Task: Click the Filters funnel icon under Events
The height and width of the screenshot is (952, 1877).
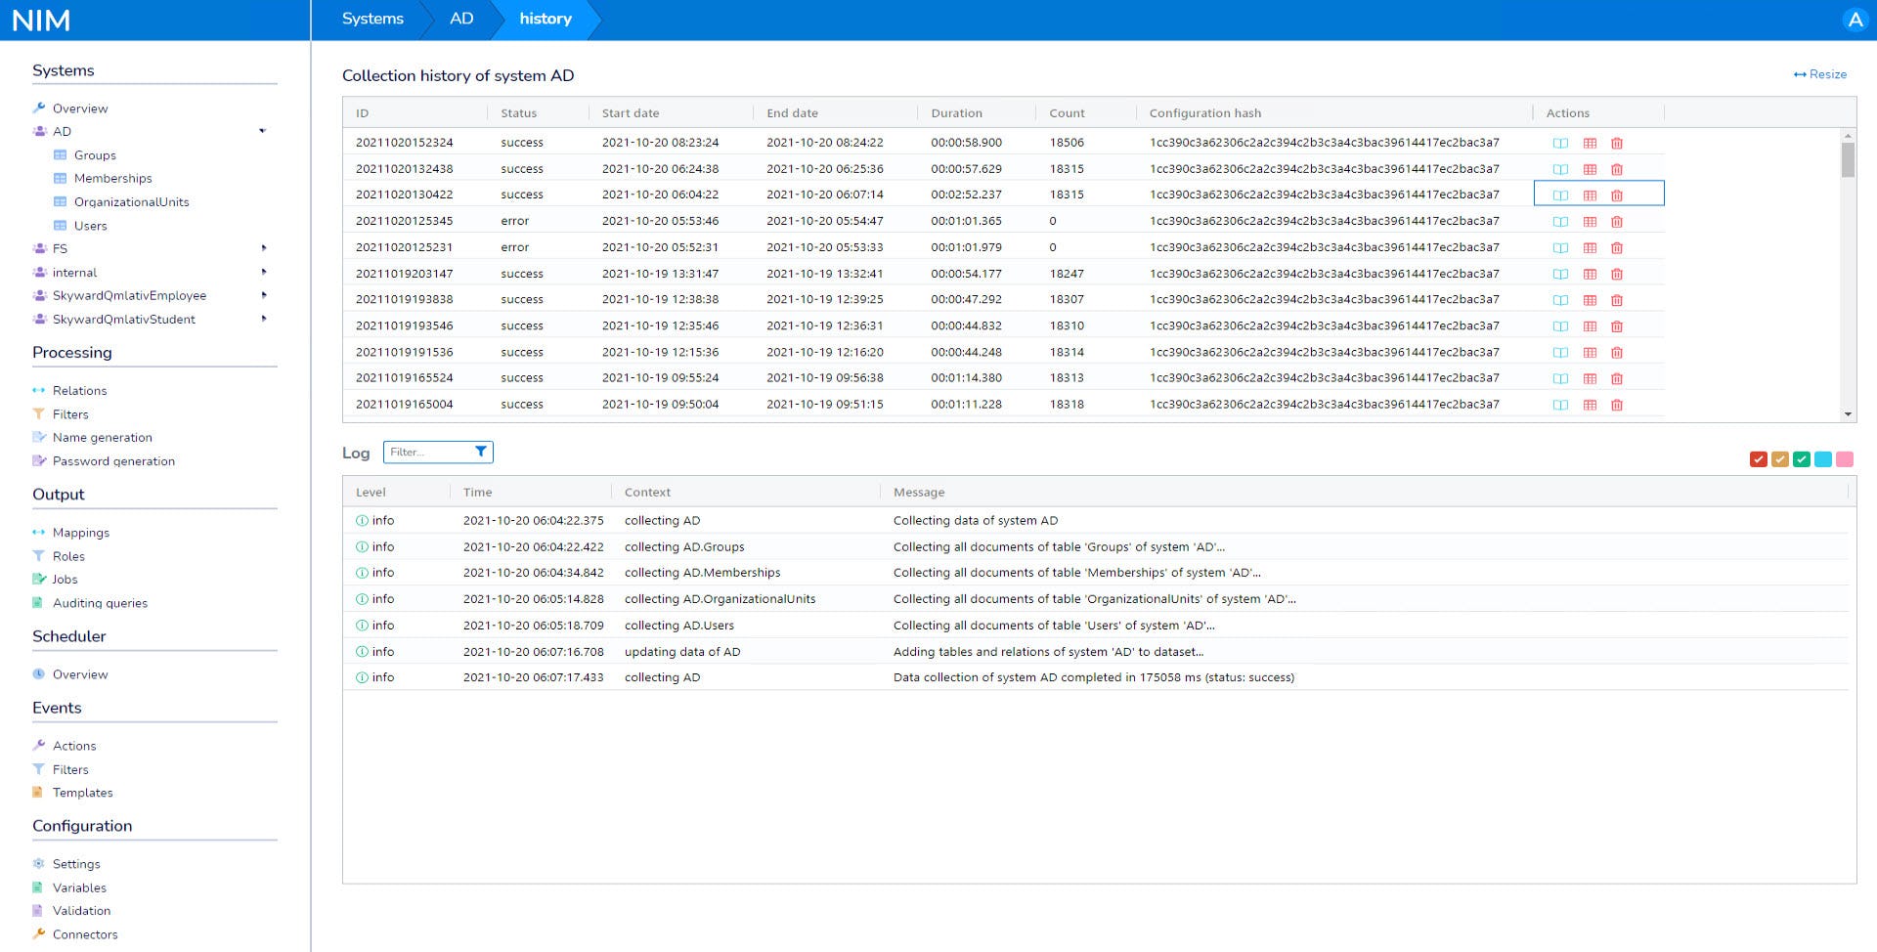Action: (x=39, y=769)
